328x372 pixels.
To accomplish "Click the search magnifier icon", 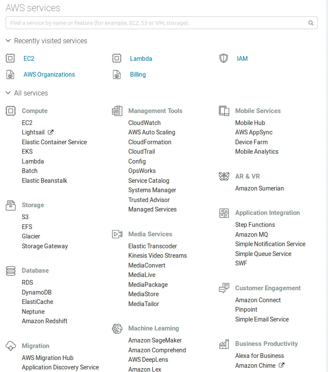I will [x=311, y=23].
